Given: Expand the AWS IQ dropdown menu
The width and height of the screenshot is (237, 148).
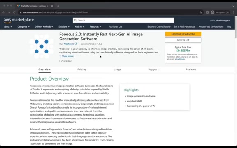Looking at the screenshot, I should pyautogui.click(x=79, y=27).
